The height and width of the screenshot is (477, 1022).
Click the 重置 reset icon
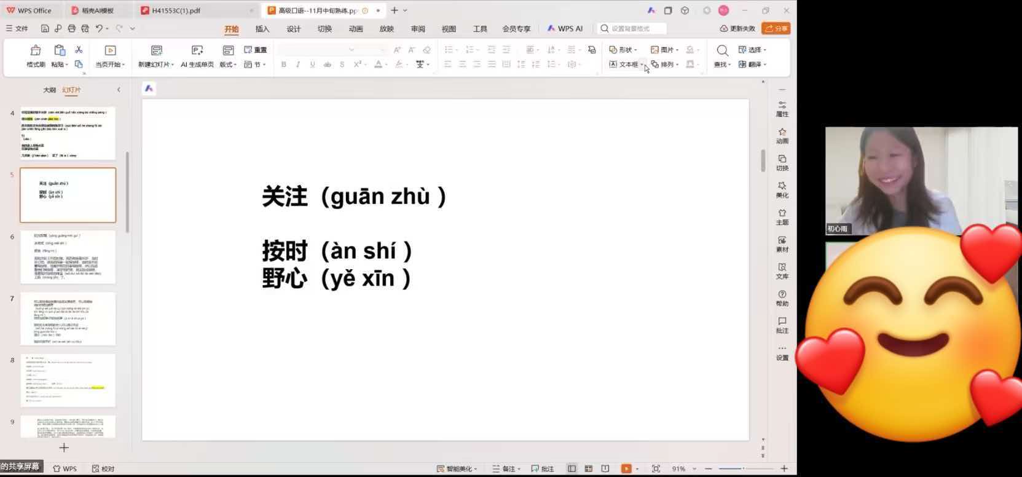tap(255, 50)
